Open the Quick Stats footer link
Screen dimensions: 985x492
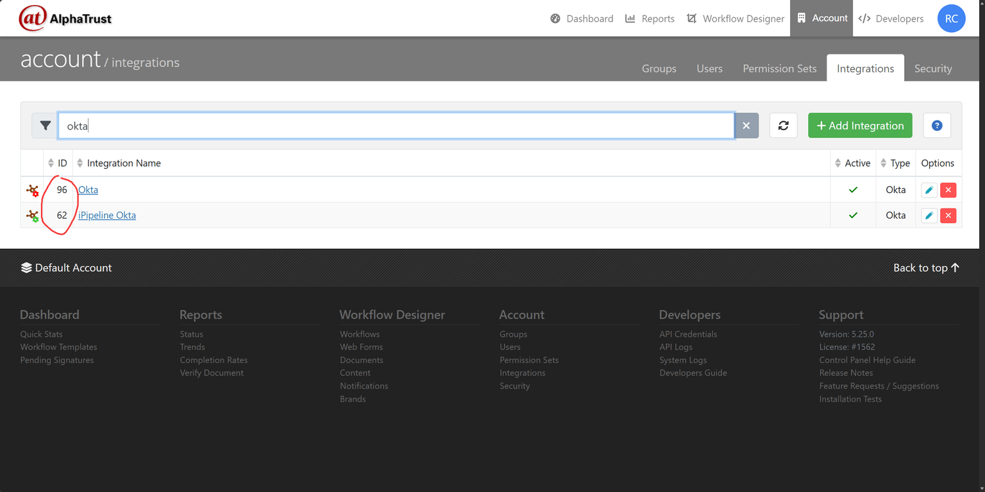(x=41, y=334)
